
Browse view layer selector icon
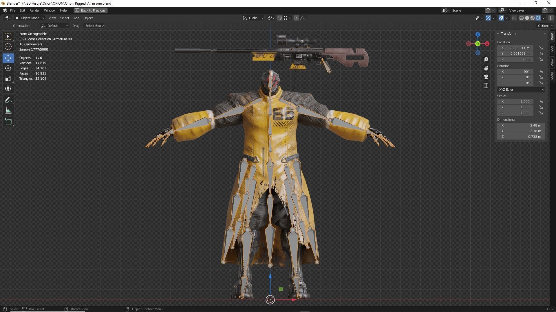pyautogui.click(x=503, y=10)
